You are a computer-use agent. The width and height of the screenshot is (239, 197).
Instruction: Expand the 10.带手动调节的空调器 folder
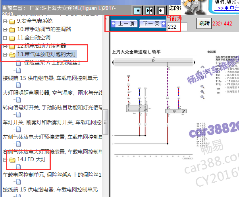coord(5,29)
